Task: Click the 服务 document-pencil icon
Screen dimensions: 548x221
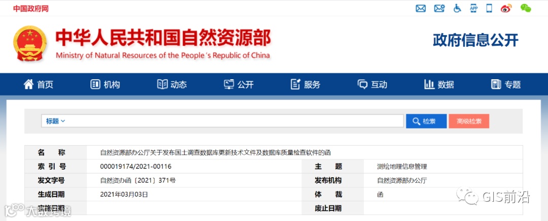Action: [x=296, y=84]
